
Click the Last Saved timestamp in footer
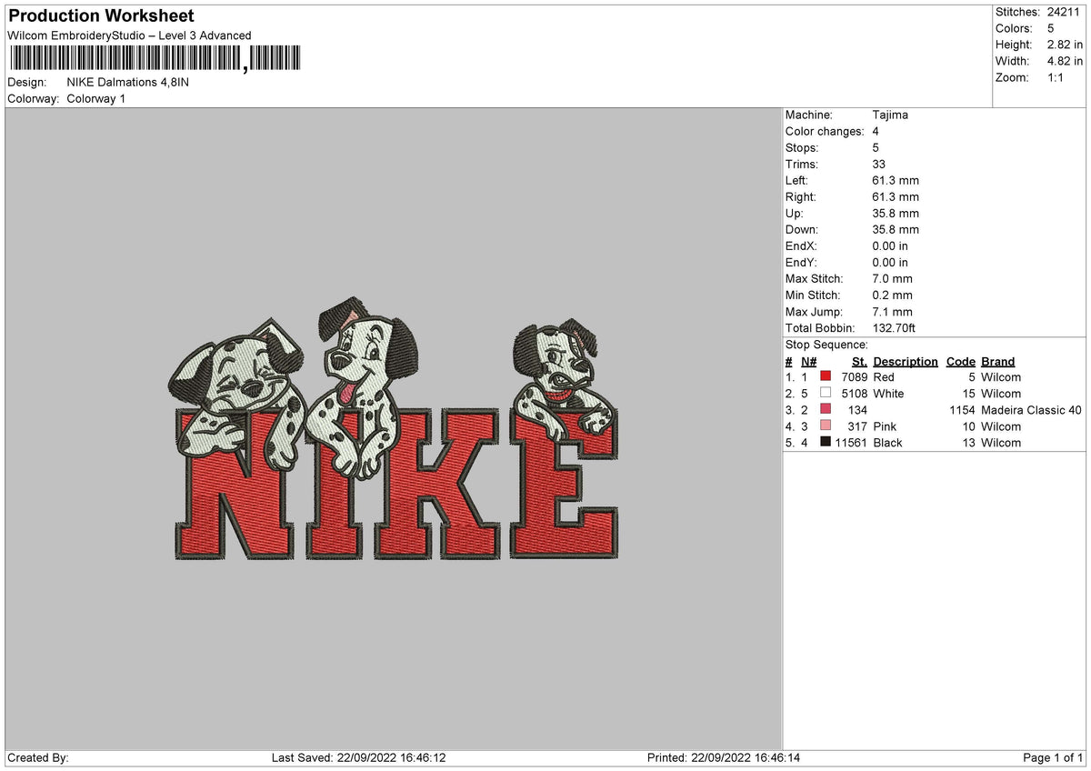pos(358,757)
